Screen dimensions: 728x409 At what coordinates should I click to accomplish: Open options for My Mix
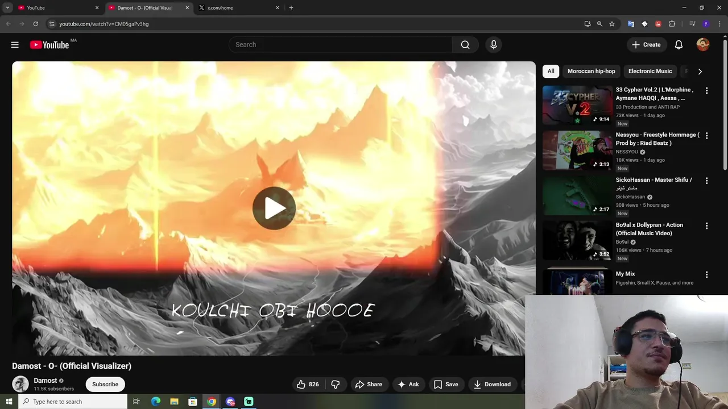[x=707, y=275]
